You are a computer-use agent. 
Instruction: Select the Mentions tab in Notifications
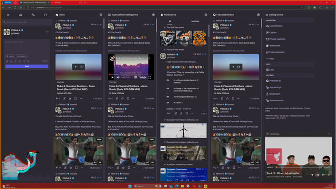click(x=195, y=21)
